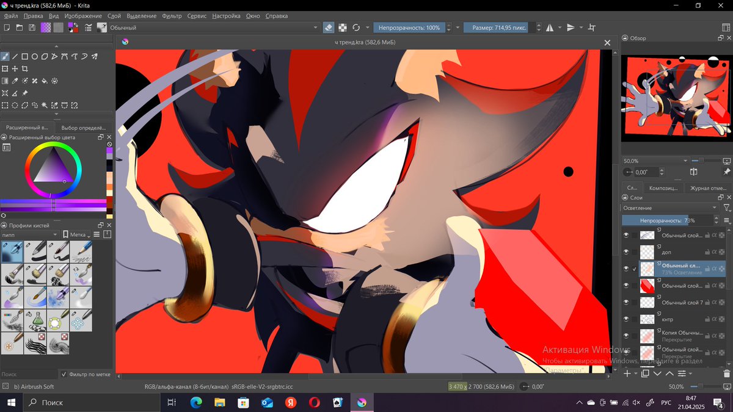733x412 pixels.
Task: Lock the 'доп' layer
Action: pos(707,251)
